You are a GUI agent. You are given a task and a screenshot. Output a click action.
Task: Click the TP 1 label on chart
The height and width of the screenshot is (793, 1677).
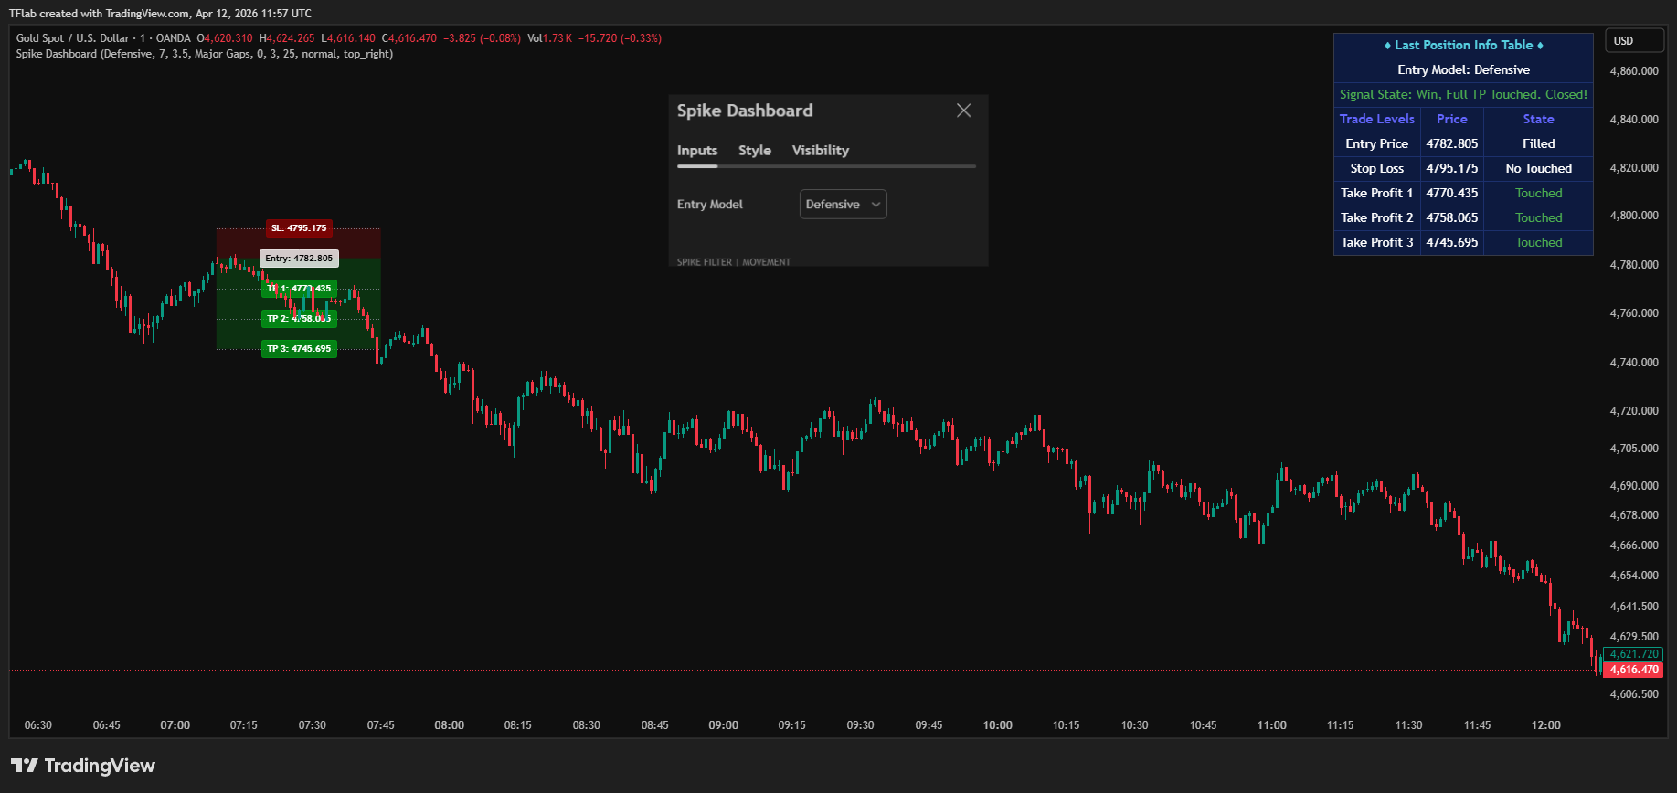[299, 289]
